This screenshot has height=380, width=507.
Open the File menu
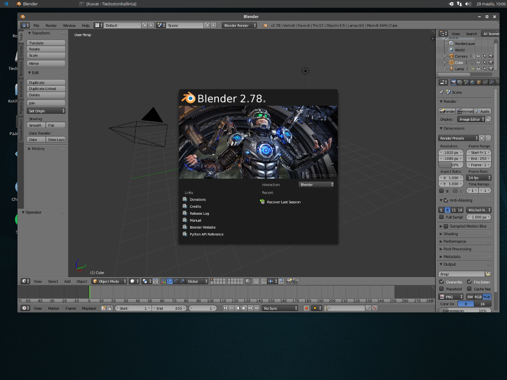click(x=36, y=26)
